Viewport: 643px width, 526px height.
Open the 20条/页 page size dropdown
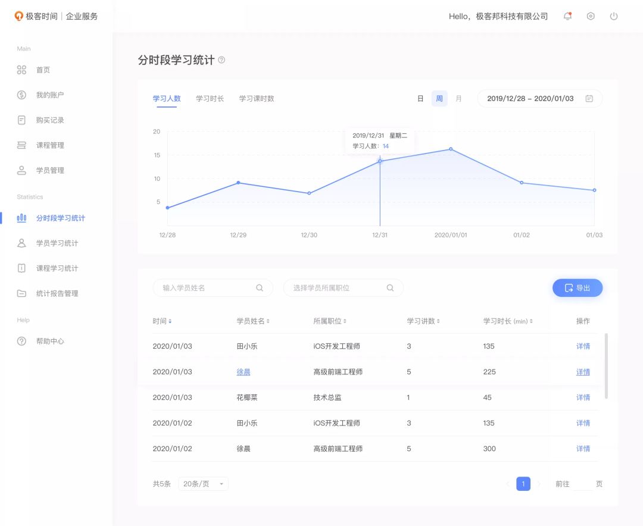click(x=204, y=484)
